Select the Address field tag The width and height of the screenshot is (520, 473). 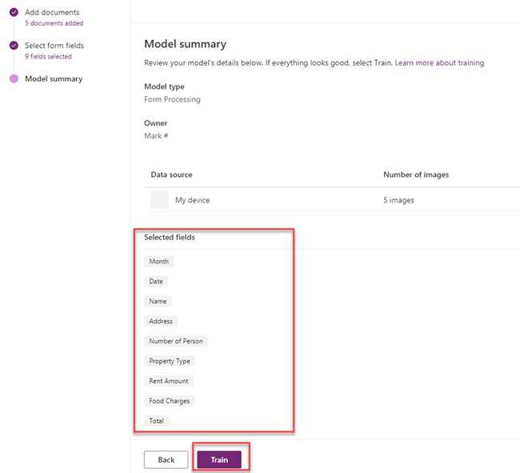tap(161, 322)
